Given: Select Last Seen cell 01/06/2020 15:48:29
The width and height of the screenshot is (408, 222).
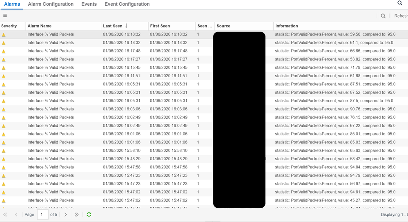Looking at the screenshot, I should click(x=122, y=159).
